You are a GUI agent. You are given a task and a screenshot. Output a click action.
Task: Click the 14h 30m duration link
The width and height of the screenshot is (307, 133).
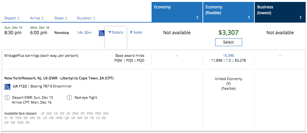click(84, 33)
